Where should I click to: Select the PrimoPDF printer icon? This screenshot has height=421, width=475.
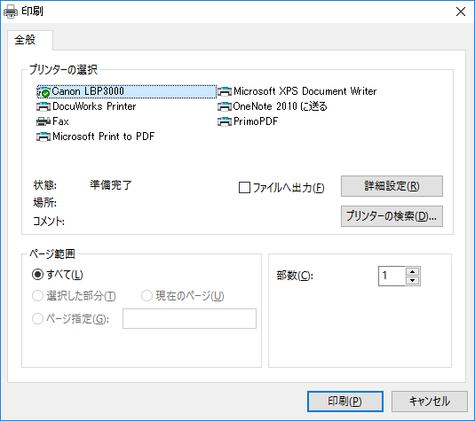225,121
